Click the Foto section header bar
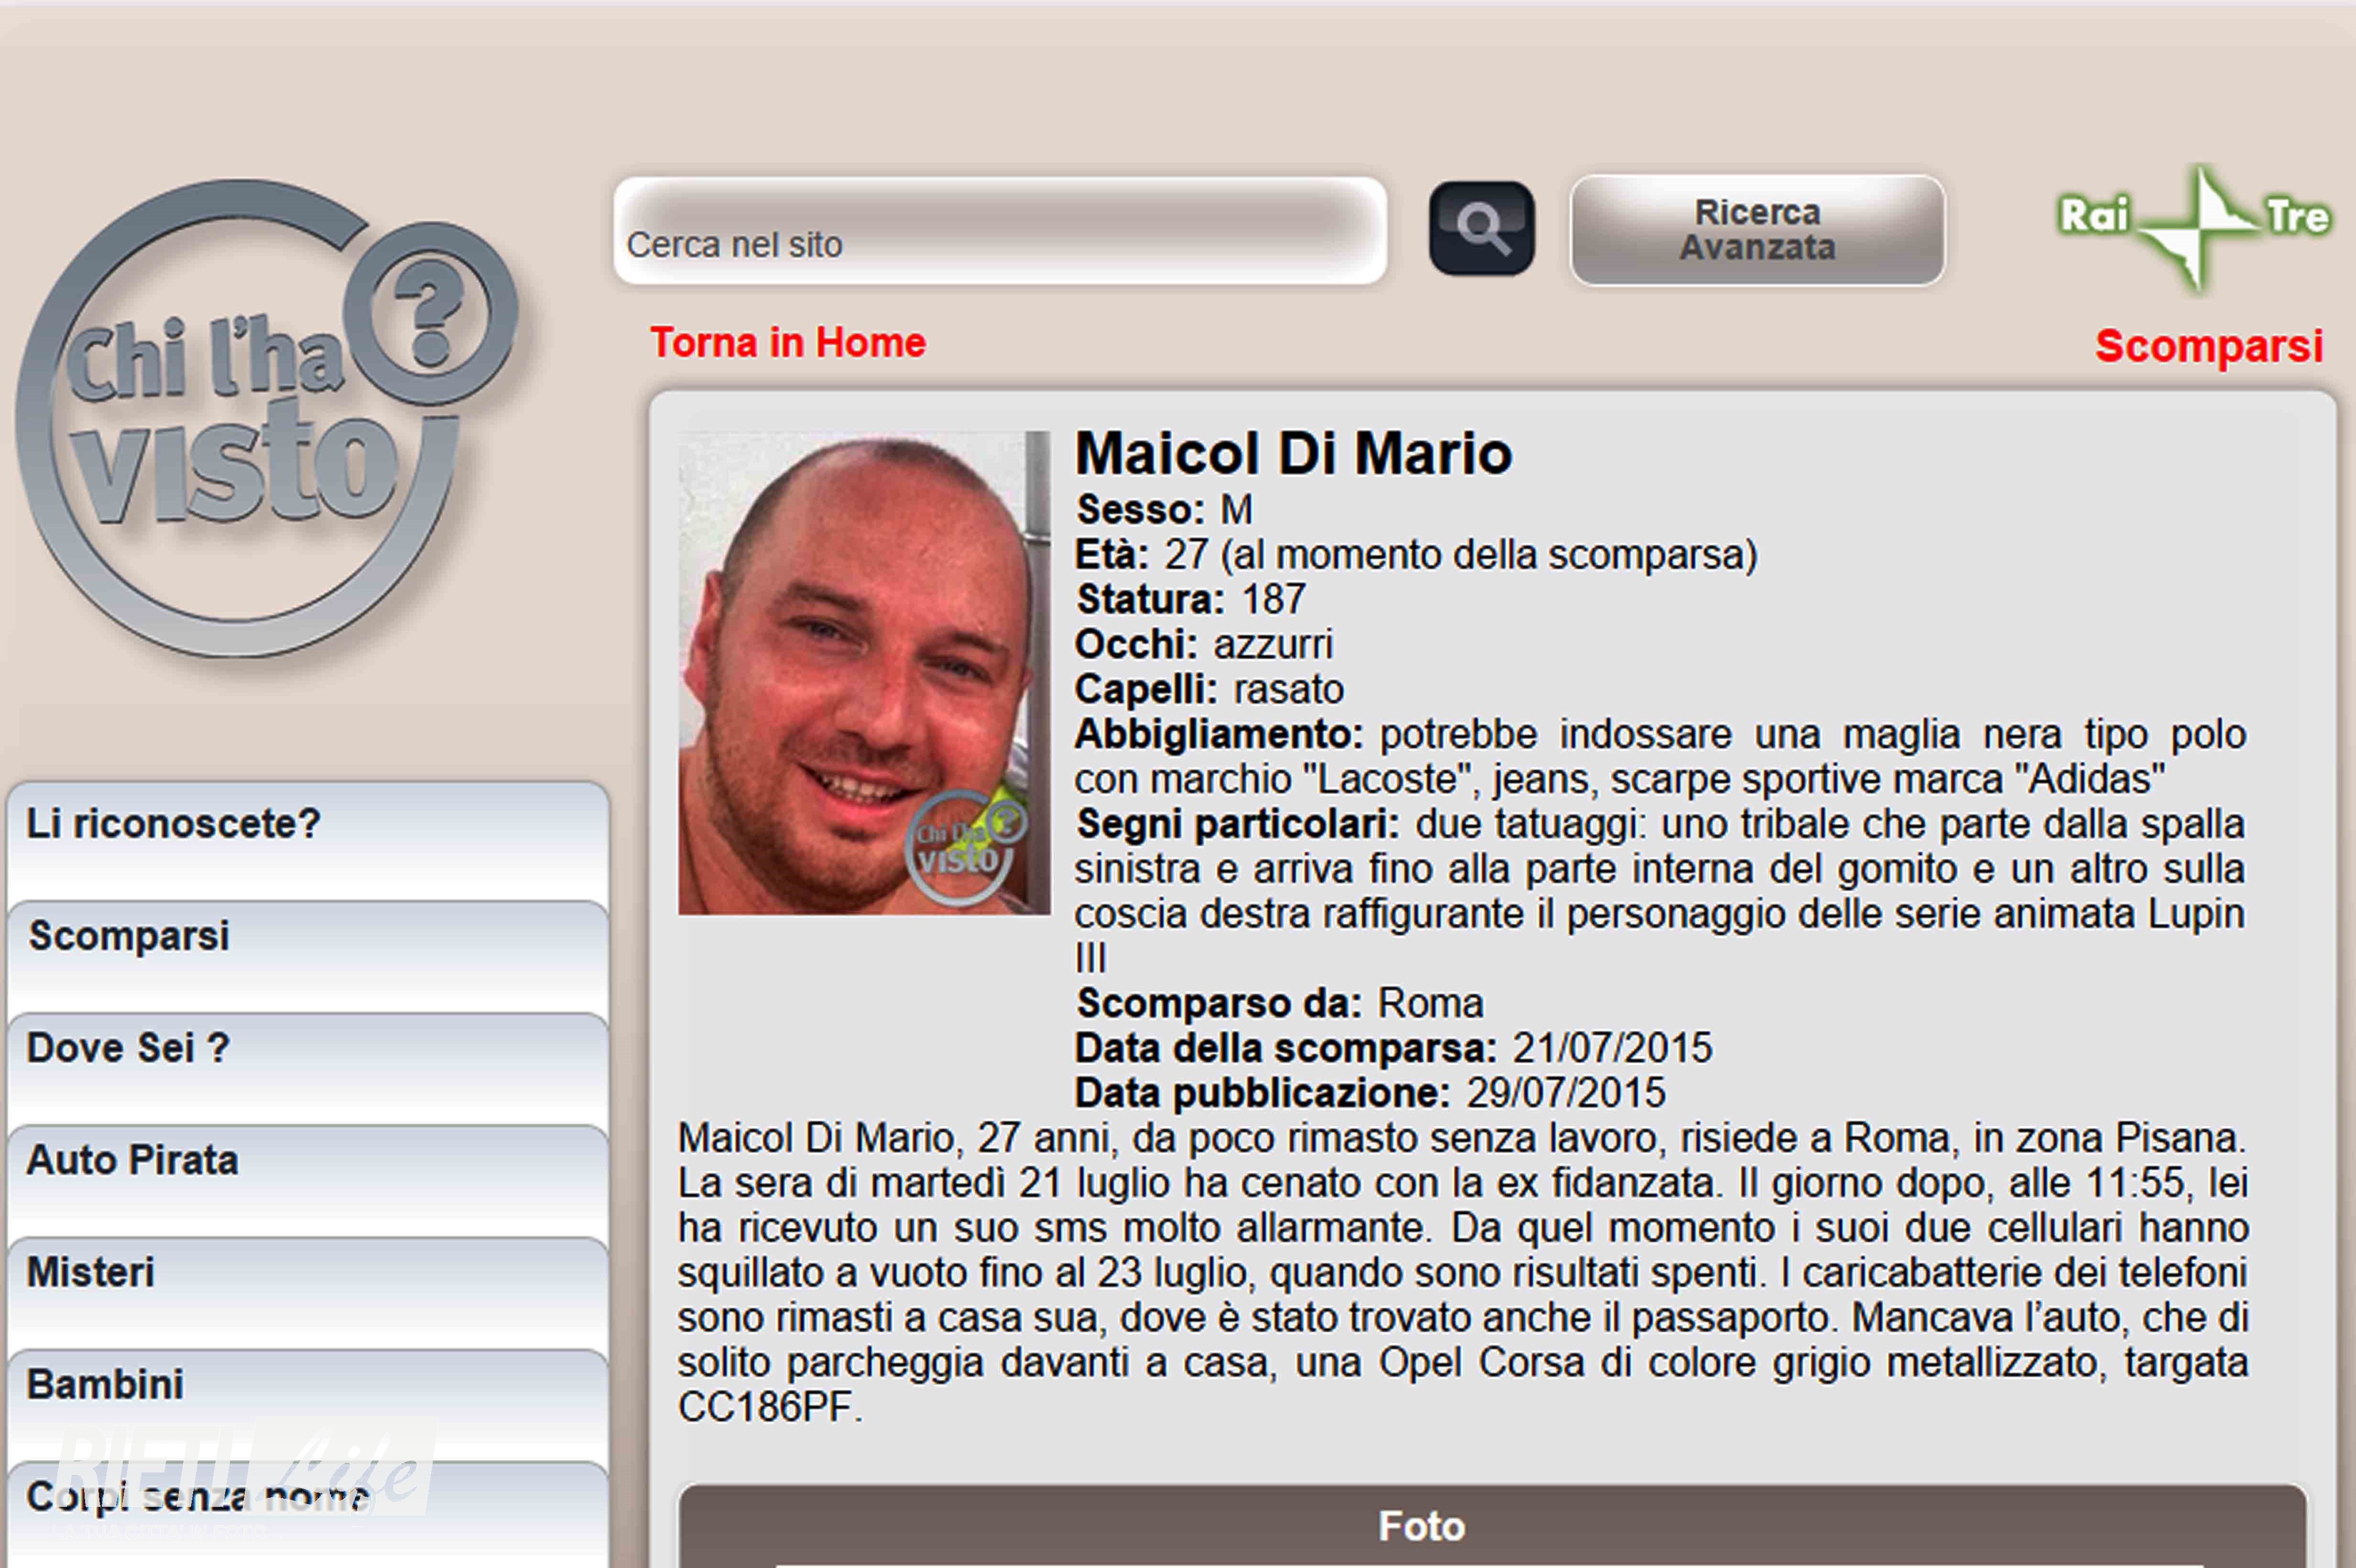 pos(1492,1526)
